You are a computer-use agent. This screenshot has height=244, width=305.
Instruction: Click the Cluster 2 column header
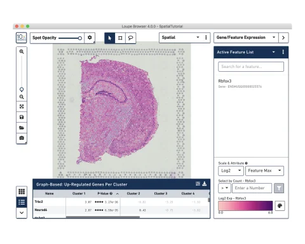tap(133, 194)
